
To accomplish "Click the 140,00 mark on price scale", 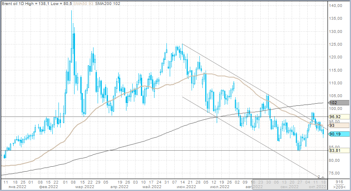I will [x=336, y=6].
